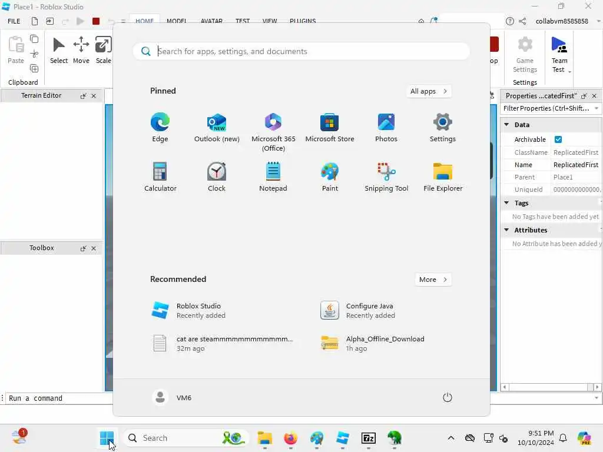Choose the Move tool in Roblox Studio
Image resolution: width=603 pixels, height=452 pixels.
(81, 50)
